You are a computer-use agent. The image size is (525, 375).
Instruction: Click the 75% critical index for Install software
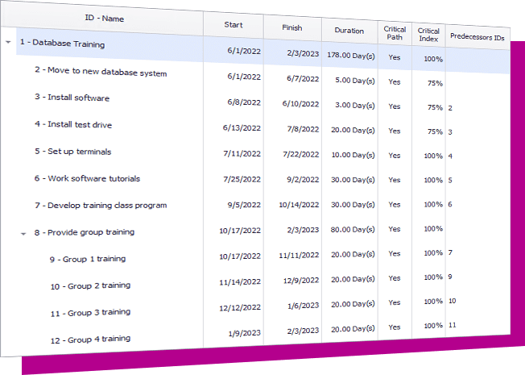coord(435,107)
